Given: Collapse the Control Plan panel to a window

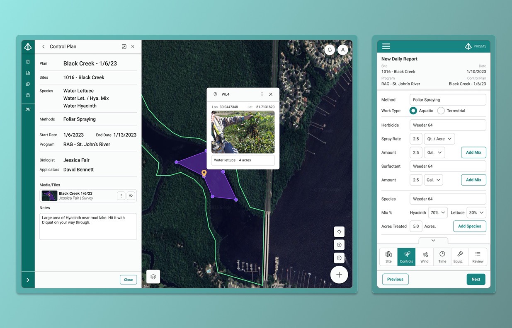Looking at the screenshot, I should 124,47.
